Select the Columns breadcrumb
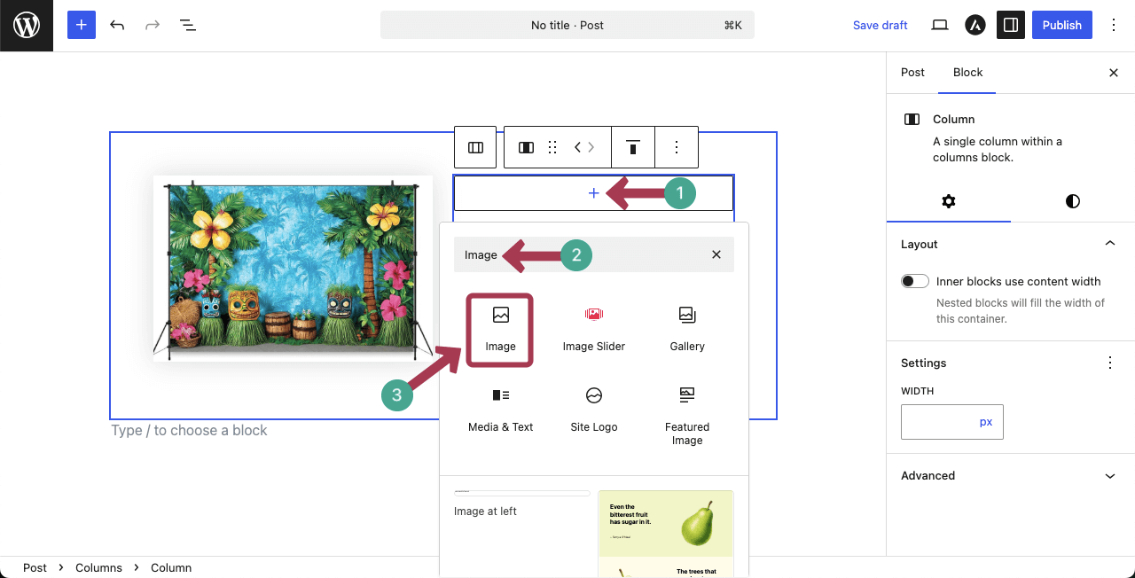1135x578 pixels. click(x=98, y=567)
